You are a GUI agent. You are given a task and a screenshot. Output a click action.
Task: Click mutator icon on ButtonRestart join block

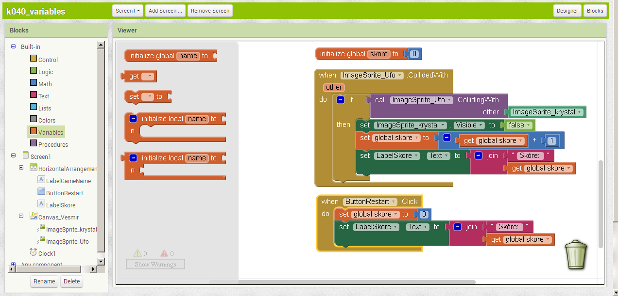coord(457,227)
